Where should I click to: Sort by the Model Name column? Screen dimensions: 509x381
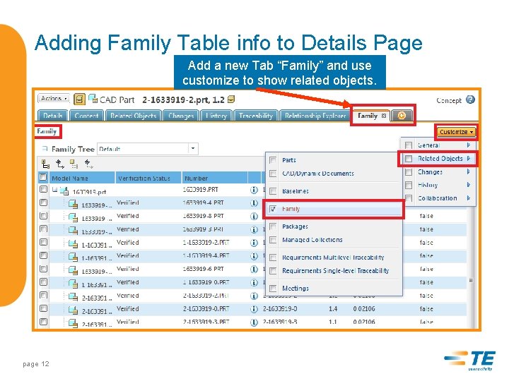click(82, 178)
